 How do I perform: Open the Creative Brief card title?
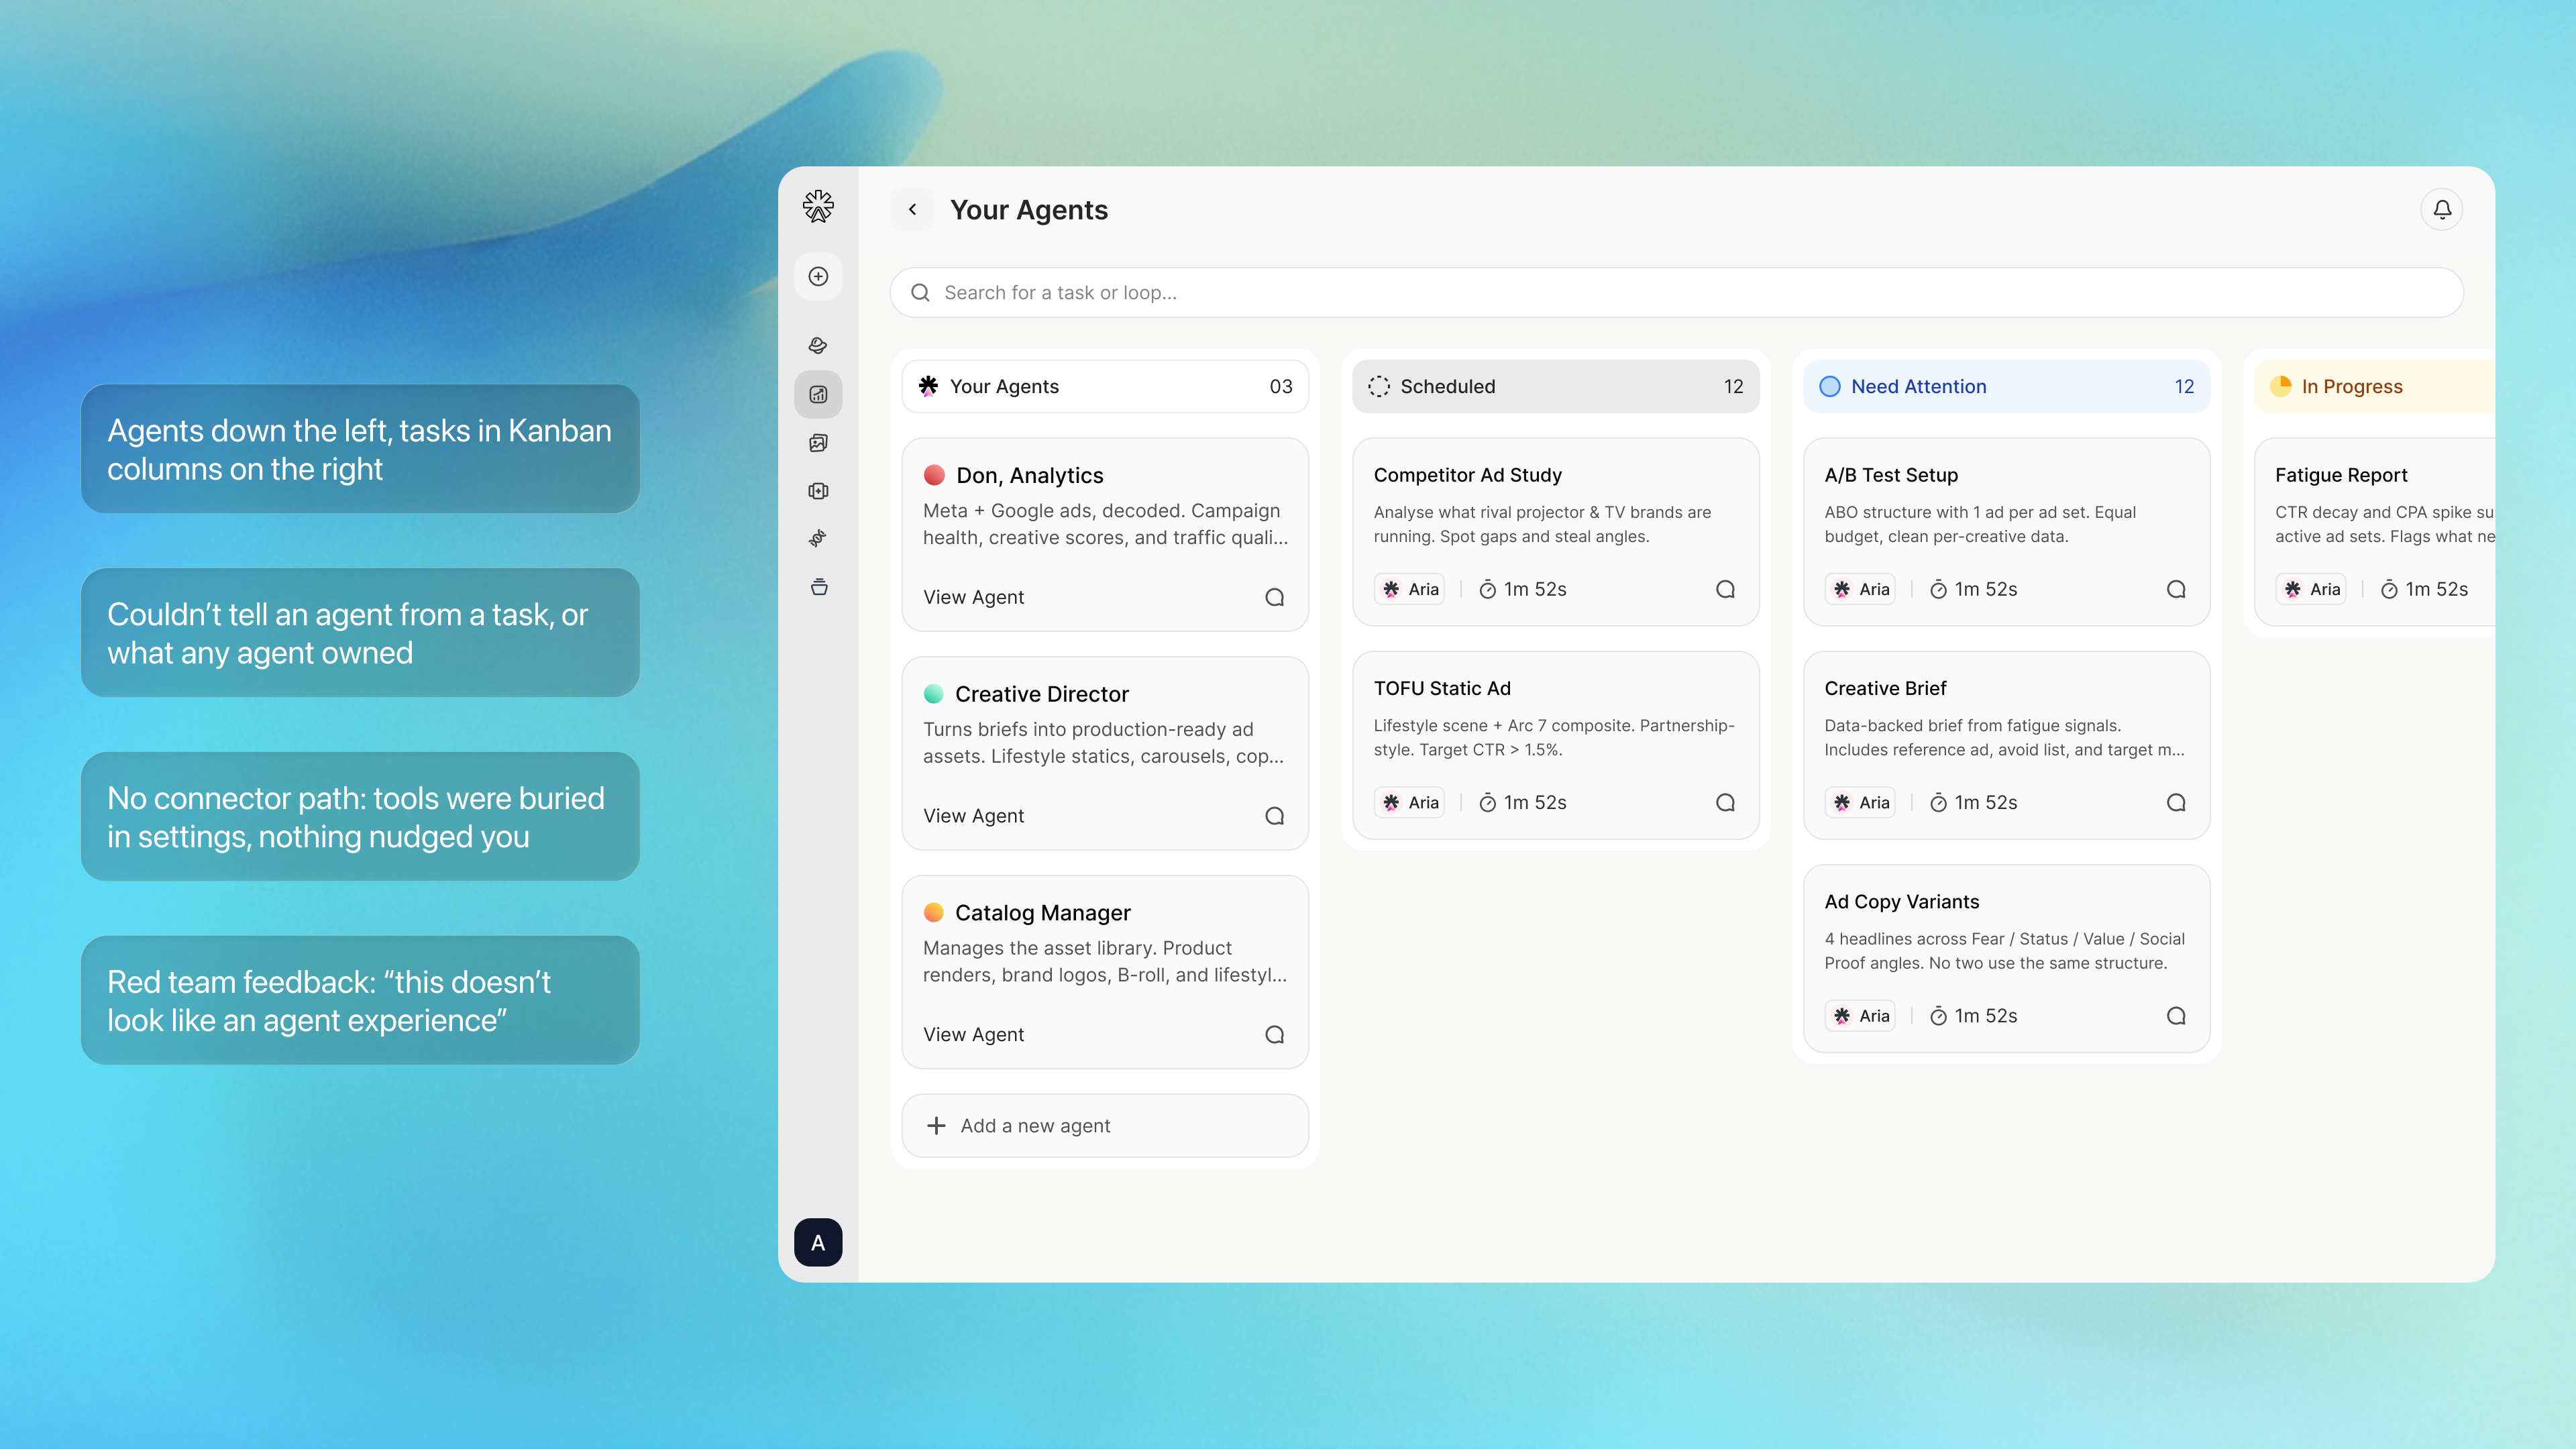1885,688
